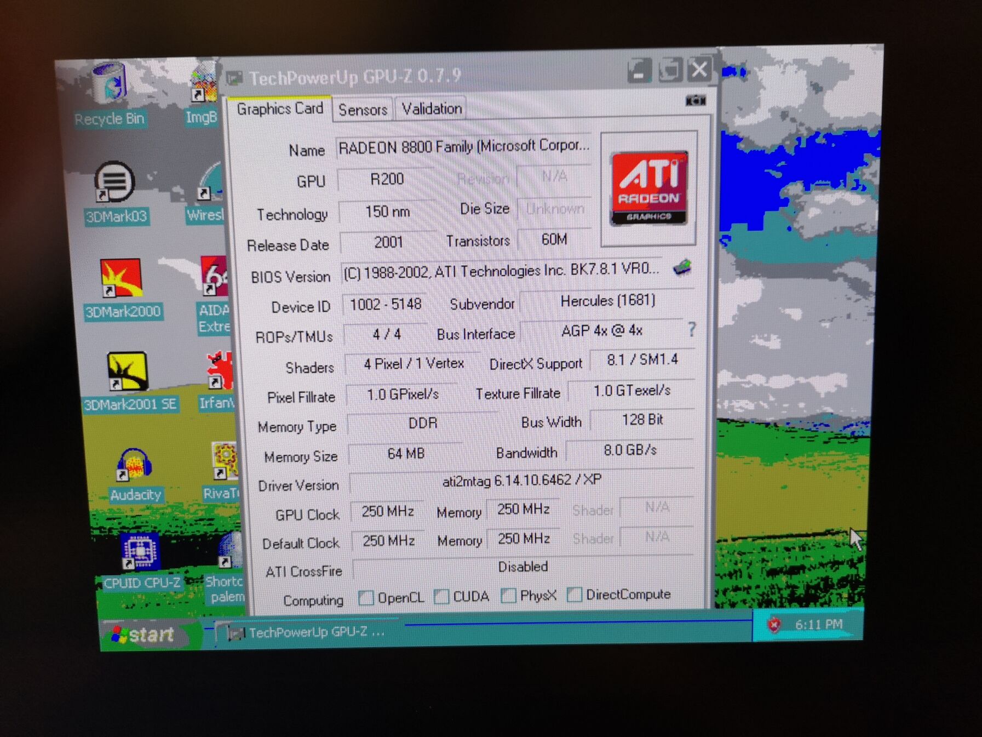Viewport: 982px width, 737px height.
Task: Click the Die Size field Unknown
Action: point(555,208)
